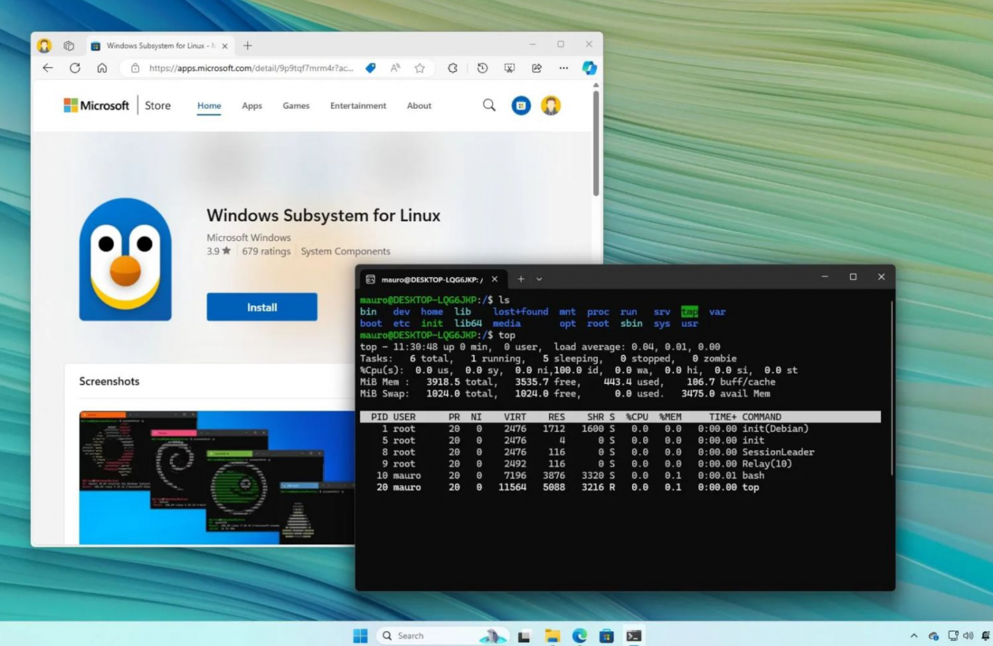Viewport: 993px width, 646px height.
Task: Switch to the Apps section
Action: [252, 106]
